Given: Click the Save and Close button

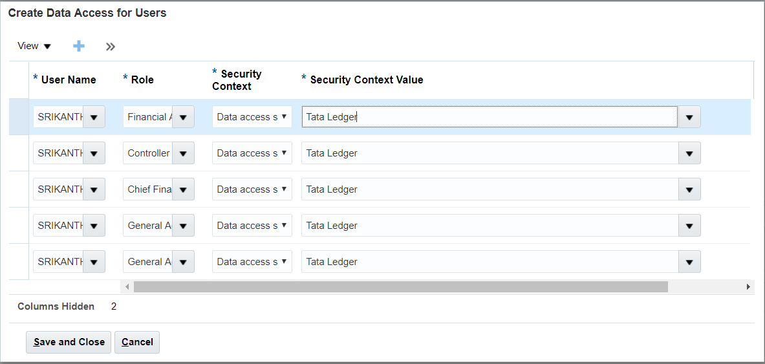Looking at the screenshot, I should tap(69, 342).
